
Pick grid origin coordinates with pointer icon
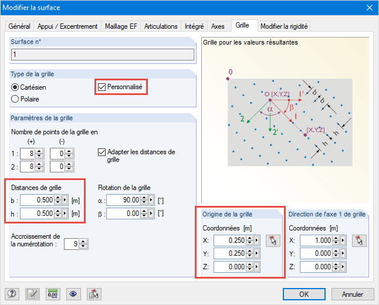[273, 240]
